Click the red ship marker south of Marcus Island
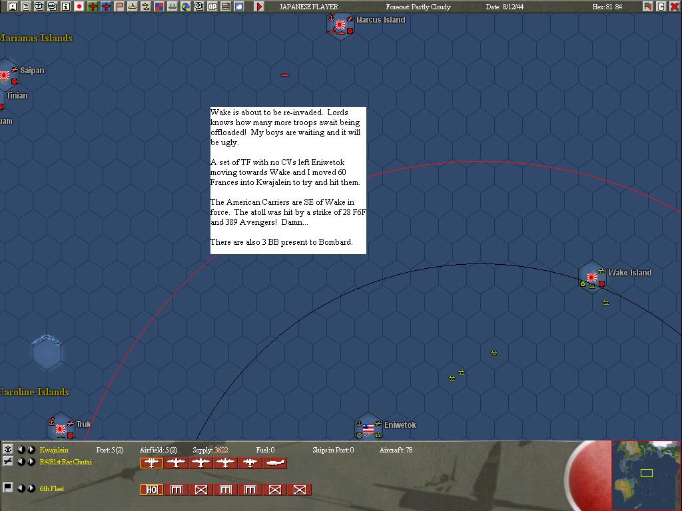Image resolution: width=682 pixels, height=511 pixels. click(x=285, y=75)
